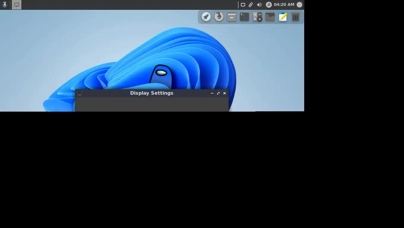Show calendar from the 04:20 AM clock

[x=284, y=4]
